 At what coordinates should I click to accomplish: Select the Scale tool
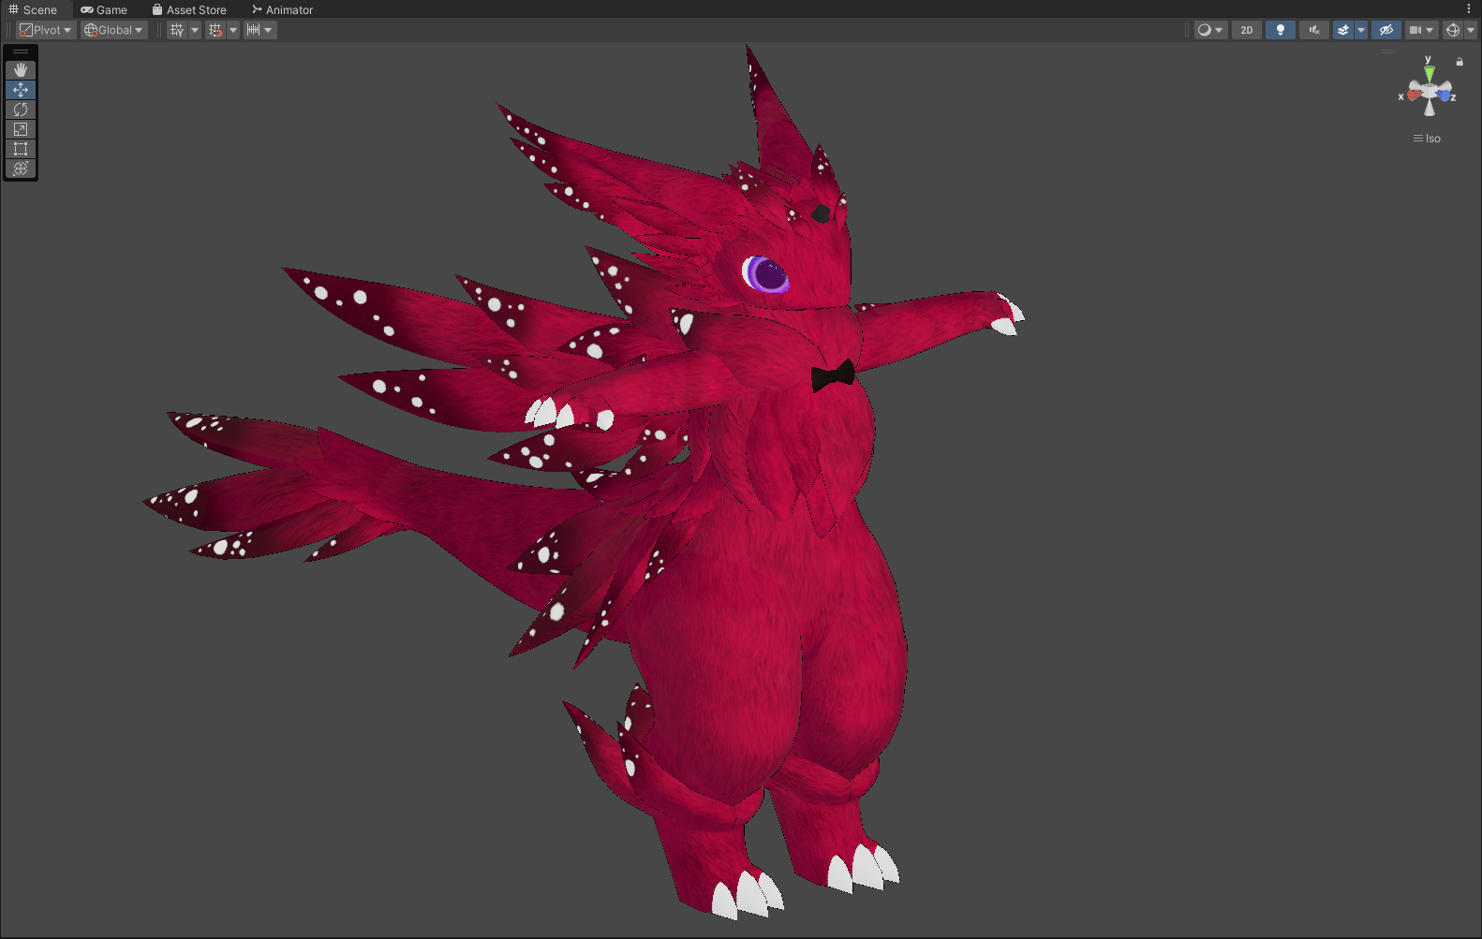(x=21, y=129)
